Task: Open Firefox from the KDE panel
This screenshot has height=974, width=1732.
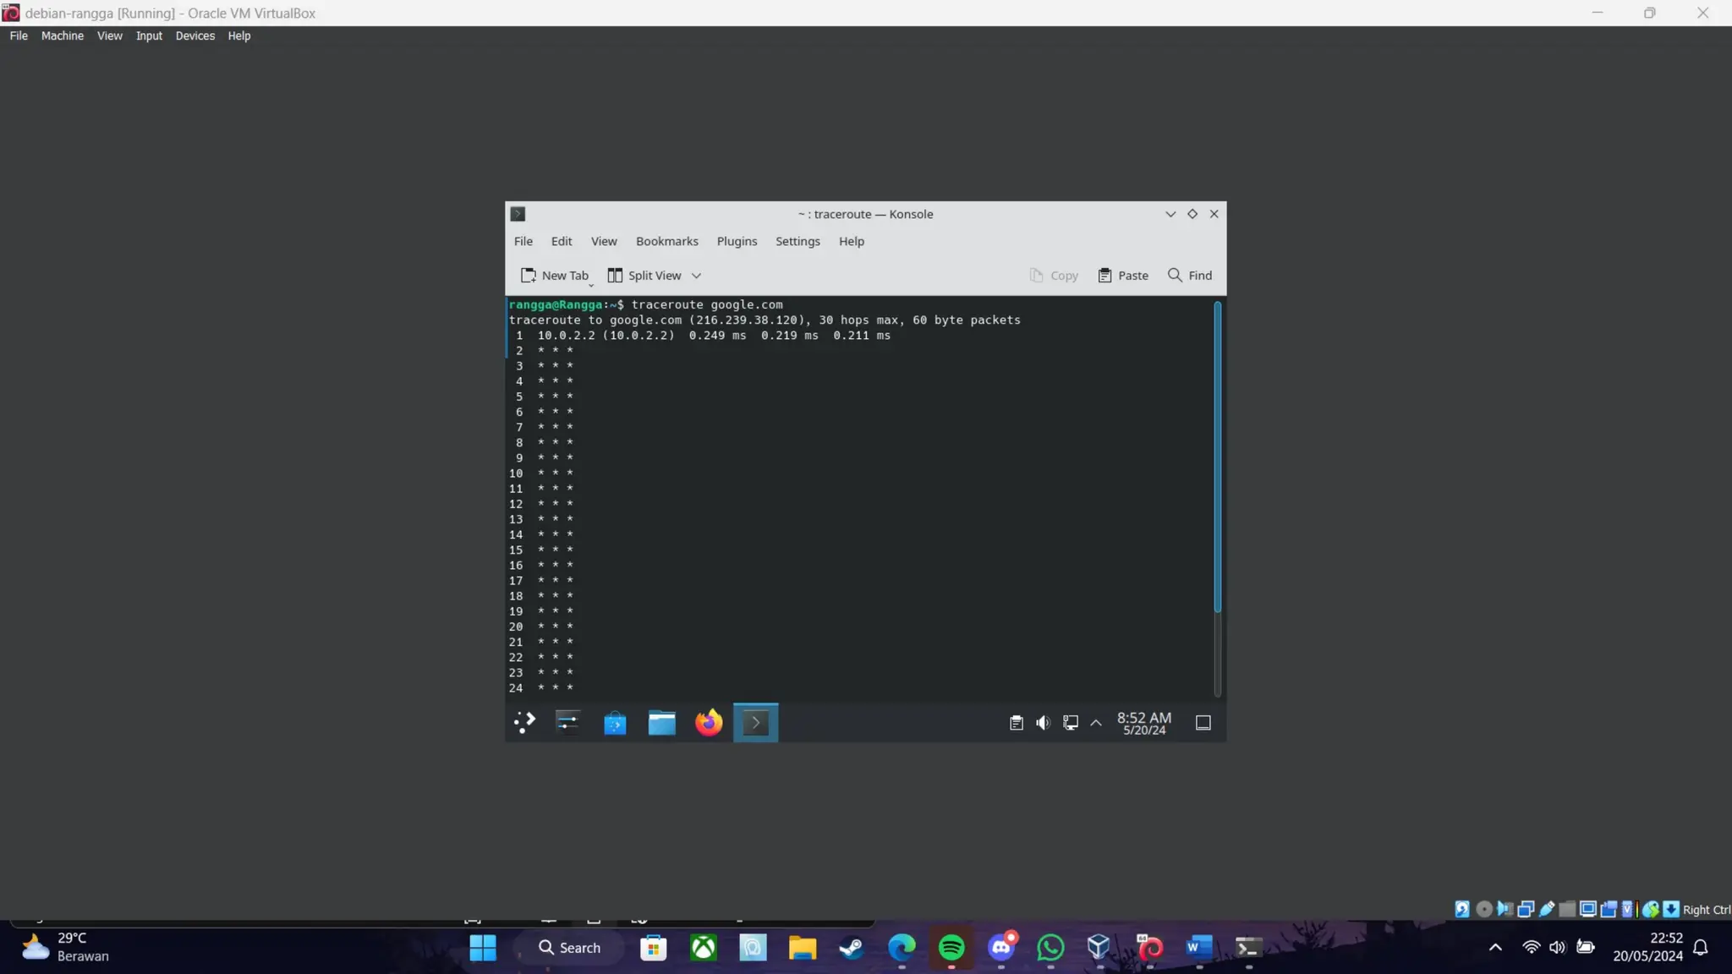Action: pyautogui.click(x=709, y=723)
